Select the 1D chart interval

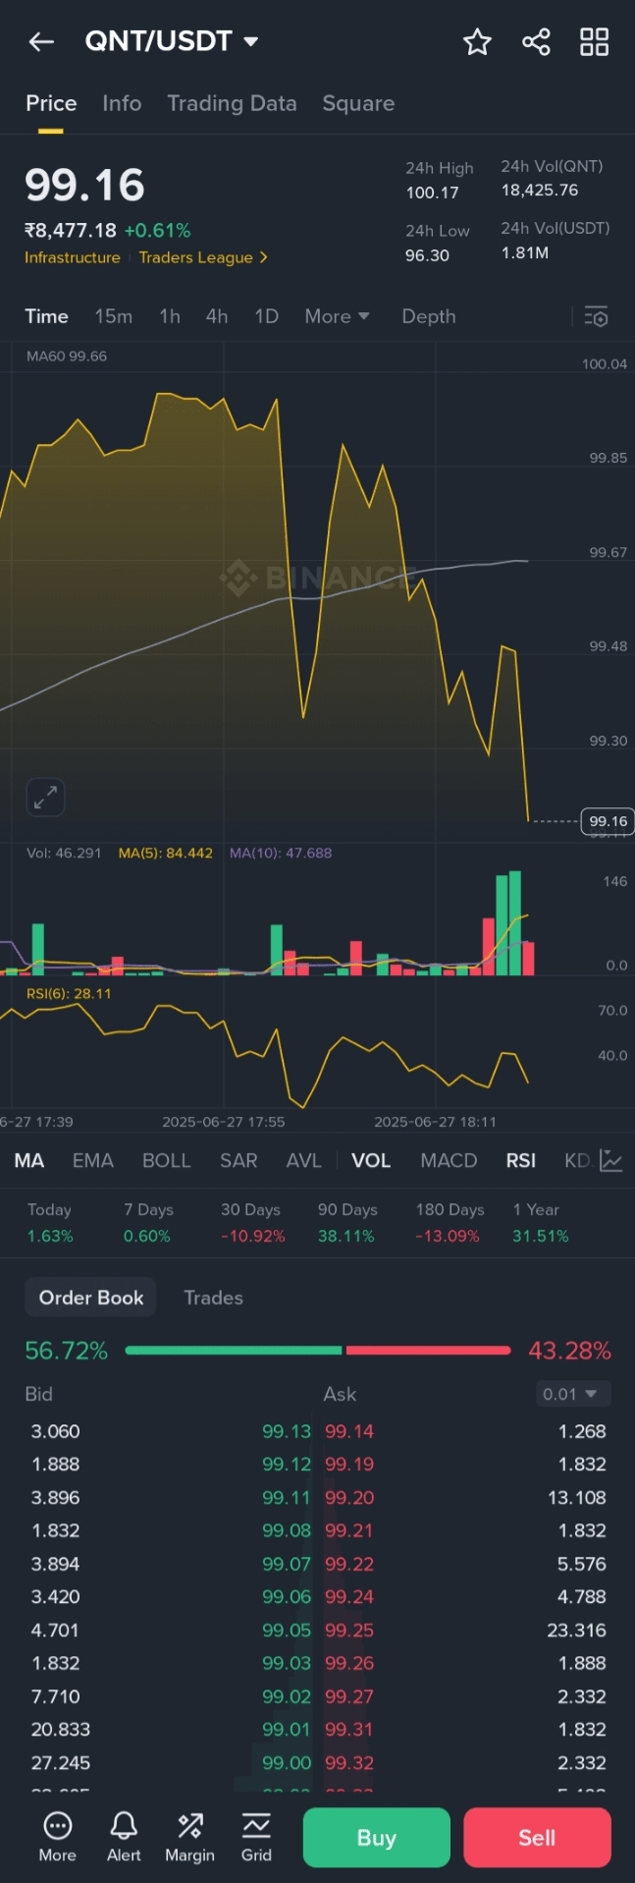[x=266, y=316]
